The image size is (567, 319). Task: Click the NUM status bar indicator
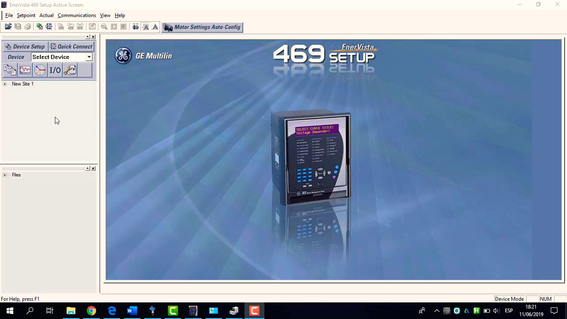pyautogui.click(x=546, y=299)
